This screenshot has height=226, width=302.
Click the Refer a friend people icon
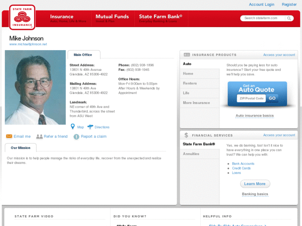coord(39,136)
